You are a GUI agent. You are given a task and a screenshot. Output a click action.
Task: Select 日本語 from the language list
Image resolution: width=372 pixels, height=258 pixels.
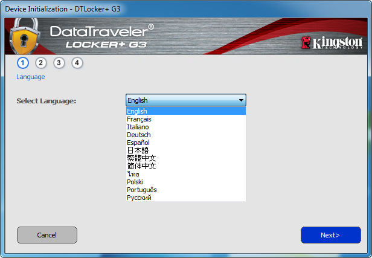[x=186, y=150]
